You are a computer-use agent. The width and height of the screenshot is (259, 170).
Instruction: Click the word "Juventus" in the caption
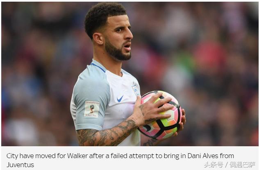(x=20, y=165)
